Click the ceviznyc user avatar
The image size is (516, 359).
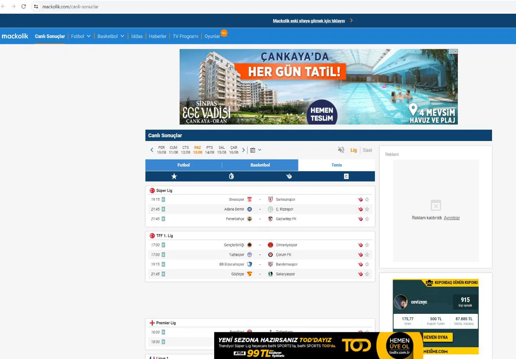401,302
